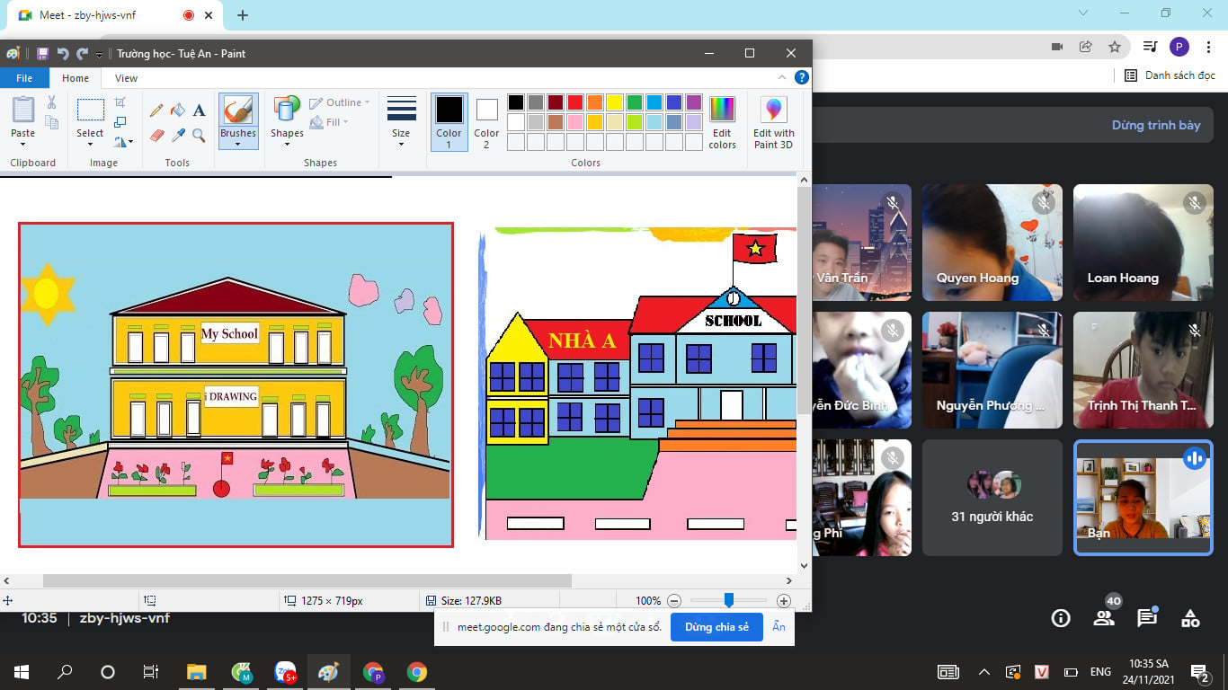This screenshot has width=1228, height=690.
Task: Expand the Brushes dropdown
Action: point(238,144)
